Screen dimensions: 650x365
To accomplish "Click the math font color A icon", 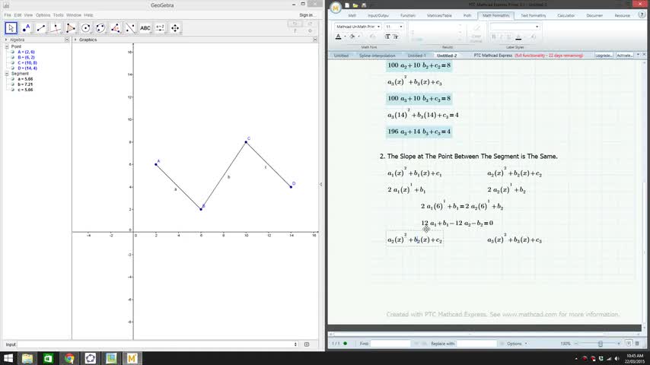I will (338, 36).
